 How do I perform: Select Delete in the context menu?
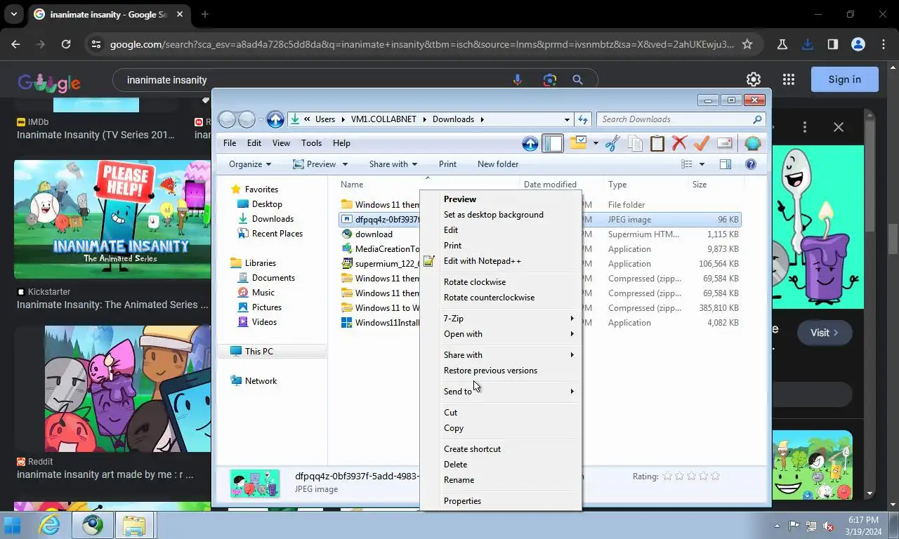tap(501, 465)
